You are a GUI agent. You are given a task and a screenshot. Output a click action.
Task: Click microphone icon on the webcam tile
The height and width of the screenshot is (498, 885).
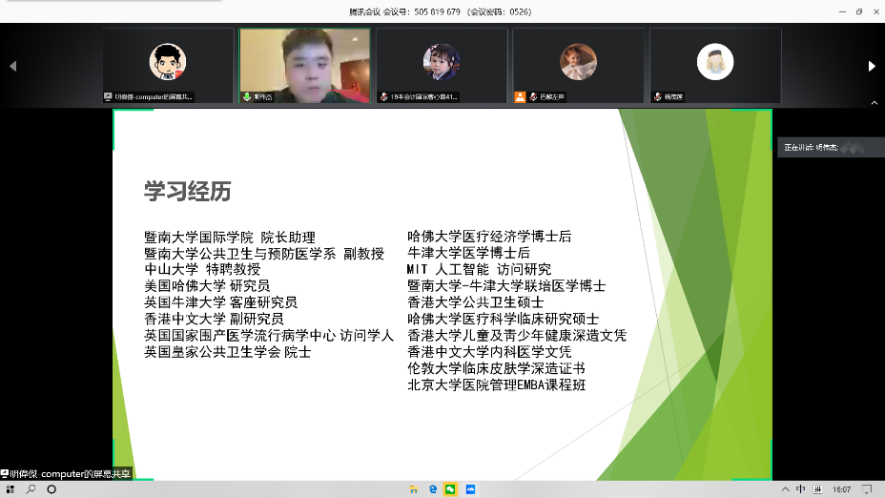[247, 96]
